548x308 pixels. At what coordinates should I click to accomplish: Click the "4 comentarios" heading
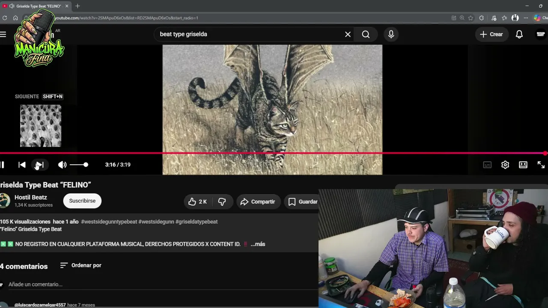pyautogui.click(x=24, y=267)
